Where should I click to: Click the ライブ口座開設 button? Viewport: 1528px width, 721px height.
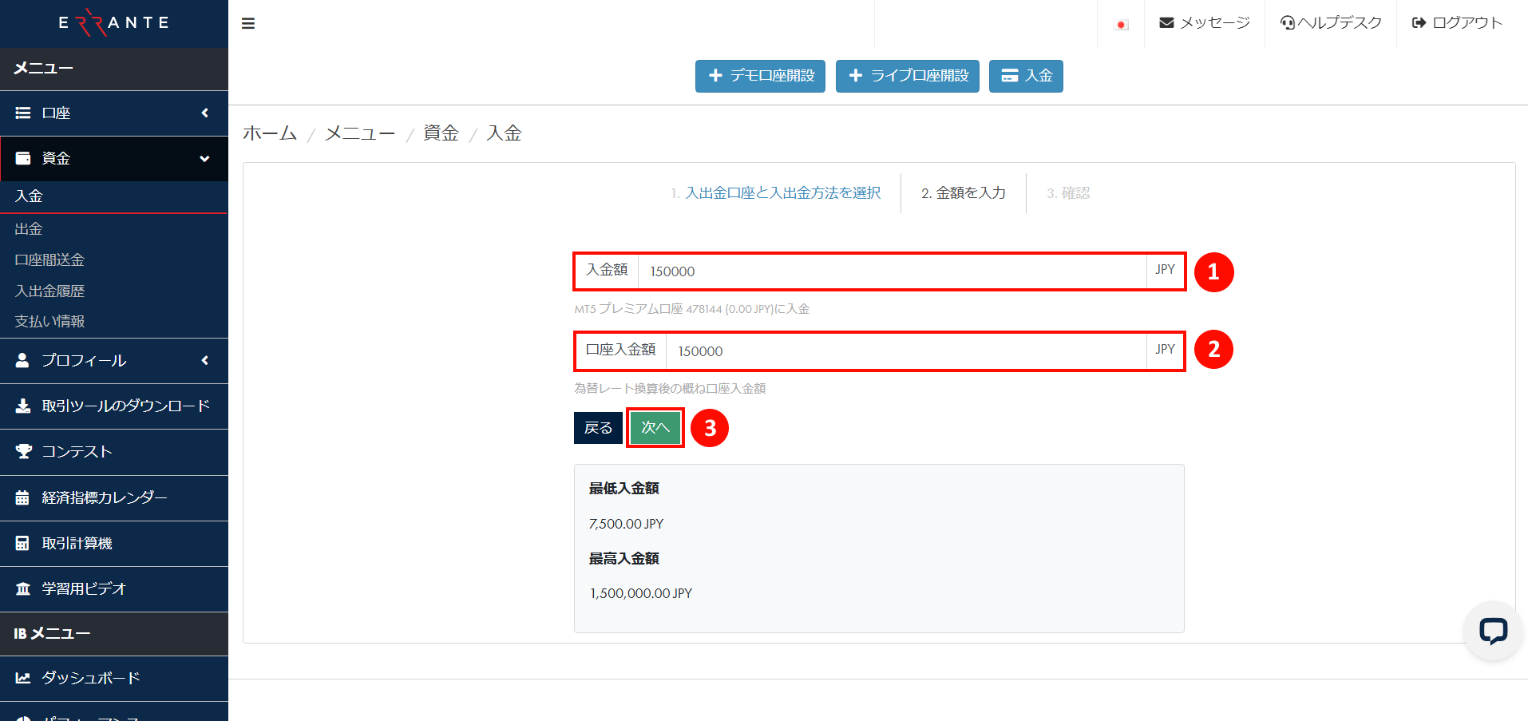coord(907,76)
